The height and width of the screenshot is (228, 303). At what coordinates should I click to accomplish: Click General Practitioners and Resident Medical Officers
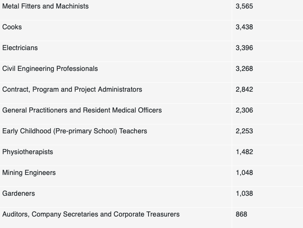click(x=82, y=110)
